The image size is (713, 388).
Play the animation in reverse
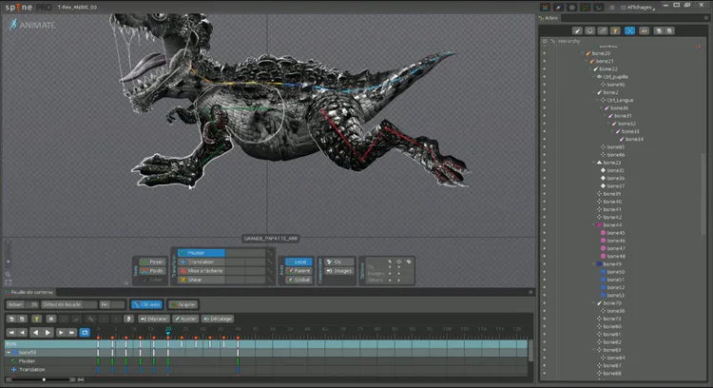35,333
